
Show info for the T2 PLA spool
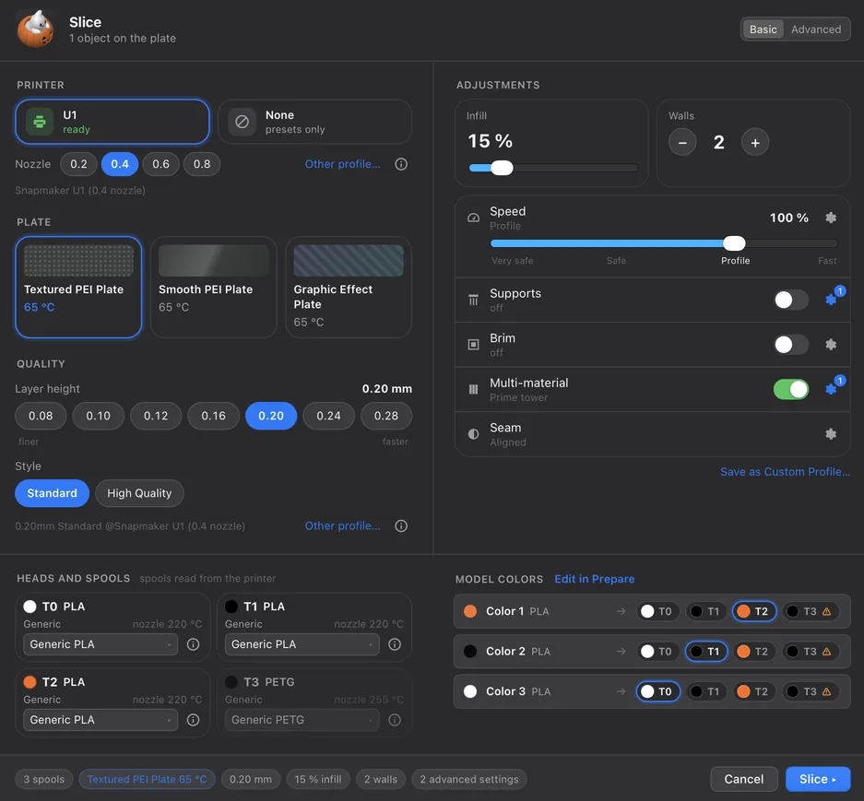[193, 720]
